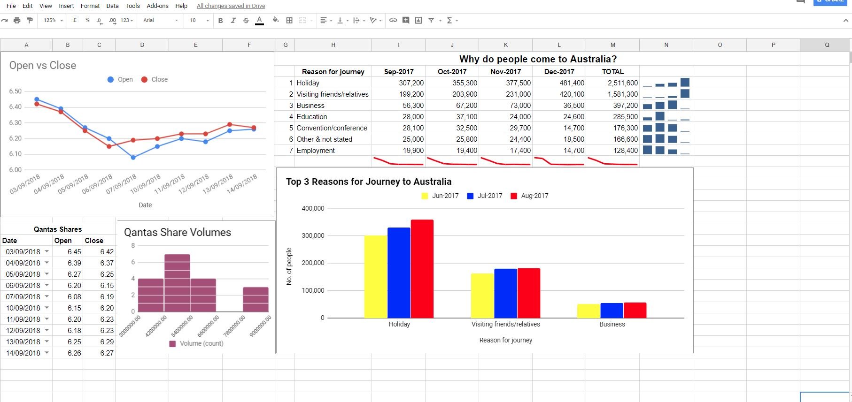The image size is (852, 402).
Task: Select the 'Dec-2017' column heading cell
Action: tap(559, 71)
